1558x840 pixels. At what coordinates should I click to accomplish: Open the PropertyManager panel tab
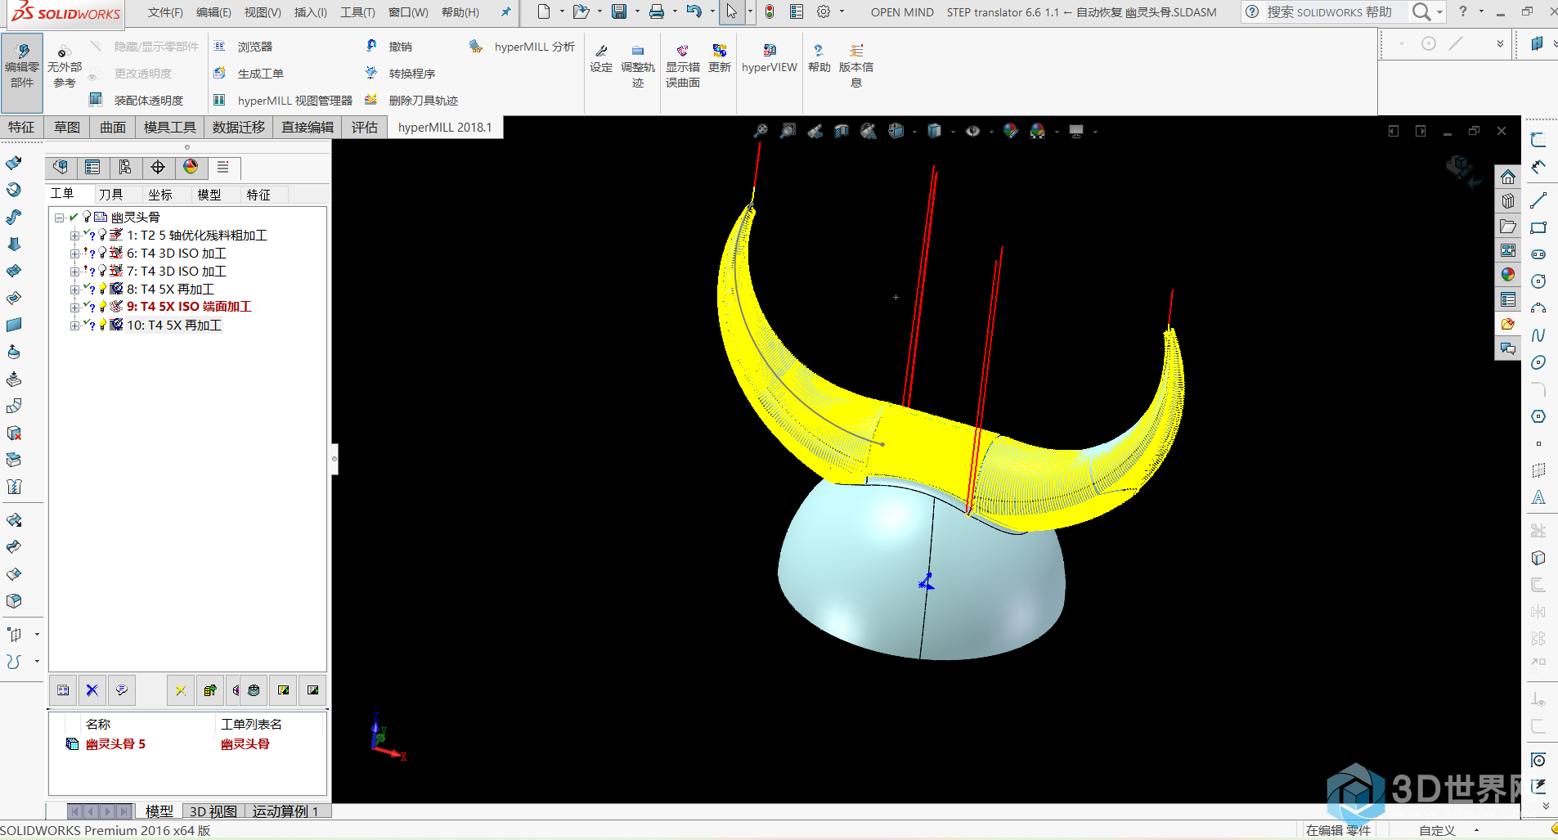92,168
